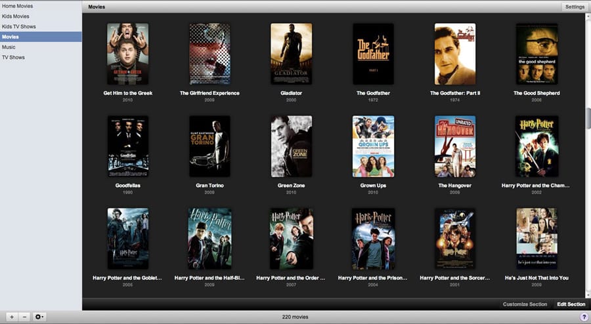The height and width of the screenshot is (324, 591).
Task: Select Harry Potter and the Half-Blood poster
Action: (209, 239)
